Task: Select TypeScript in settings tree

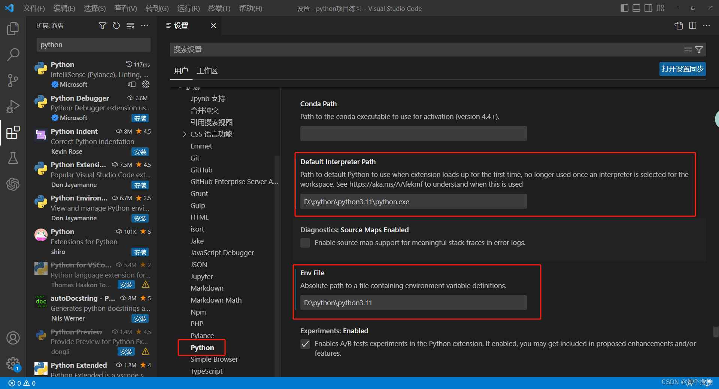Action: [206, 371]
